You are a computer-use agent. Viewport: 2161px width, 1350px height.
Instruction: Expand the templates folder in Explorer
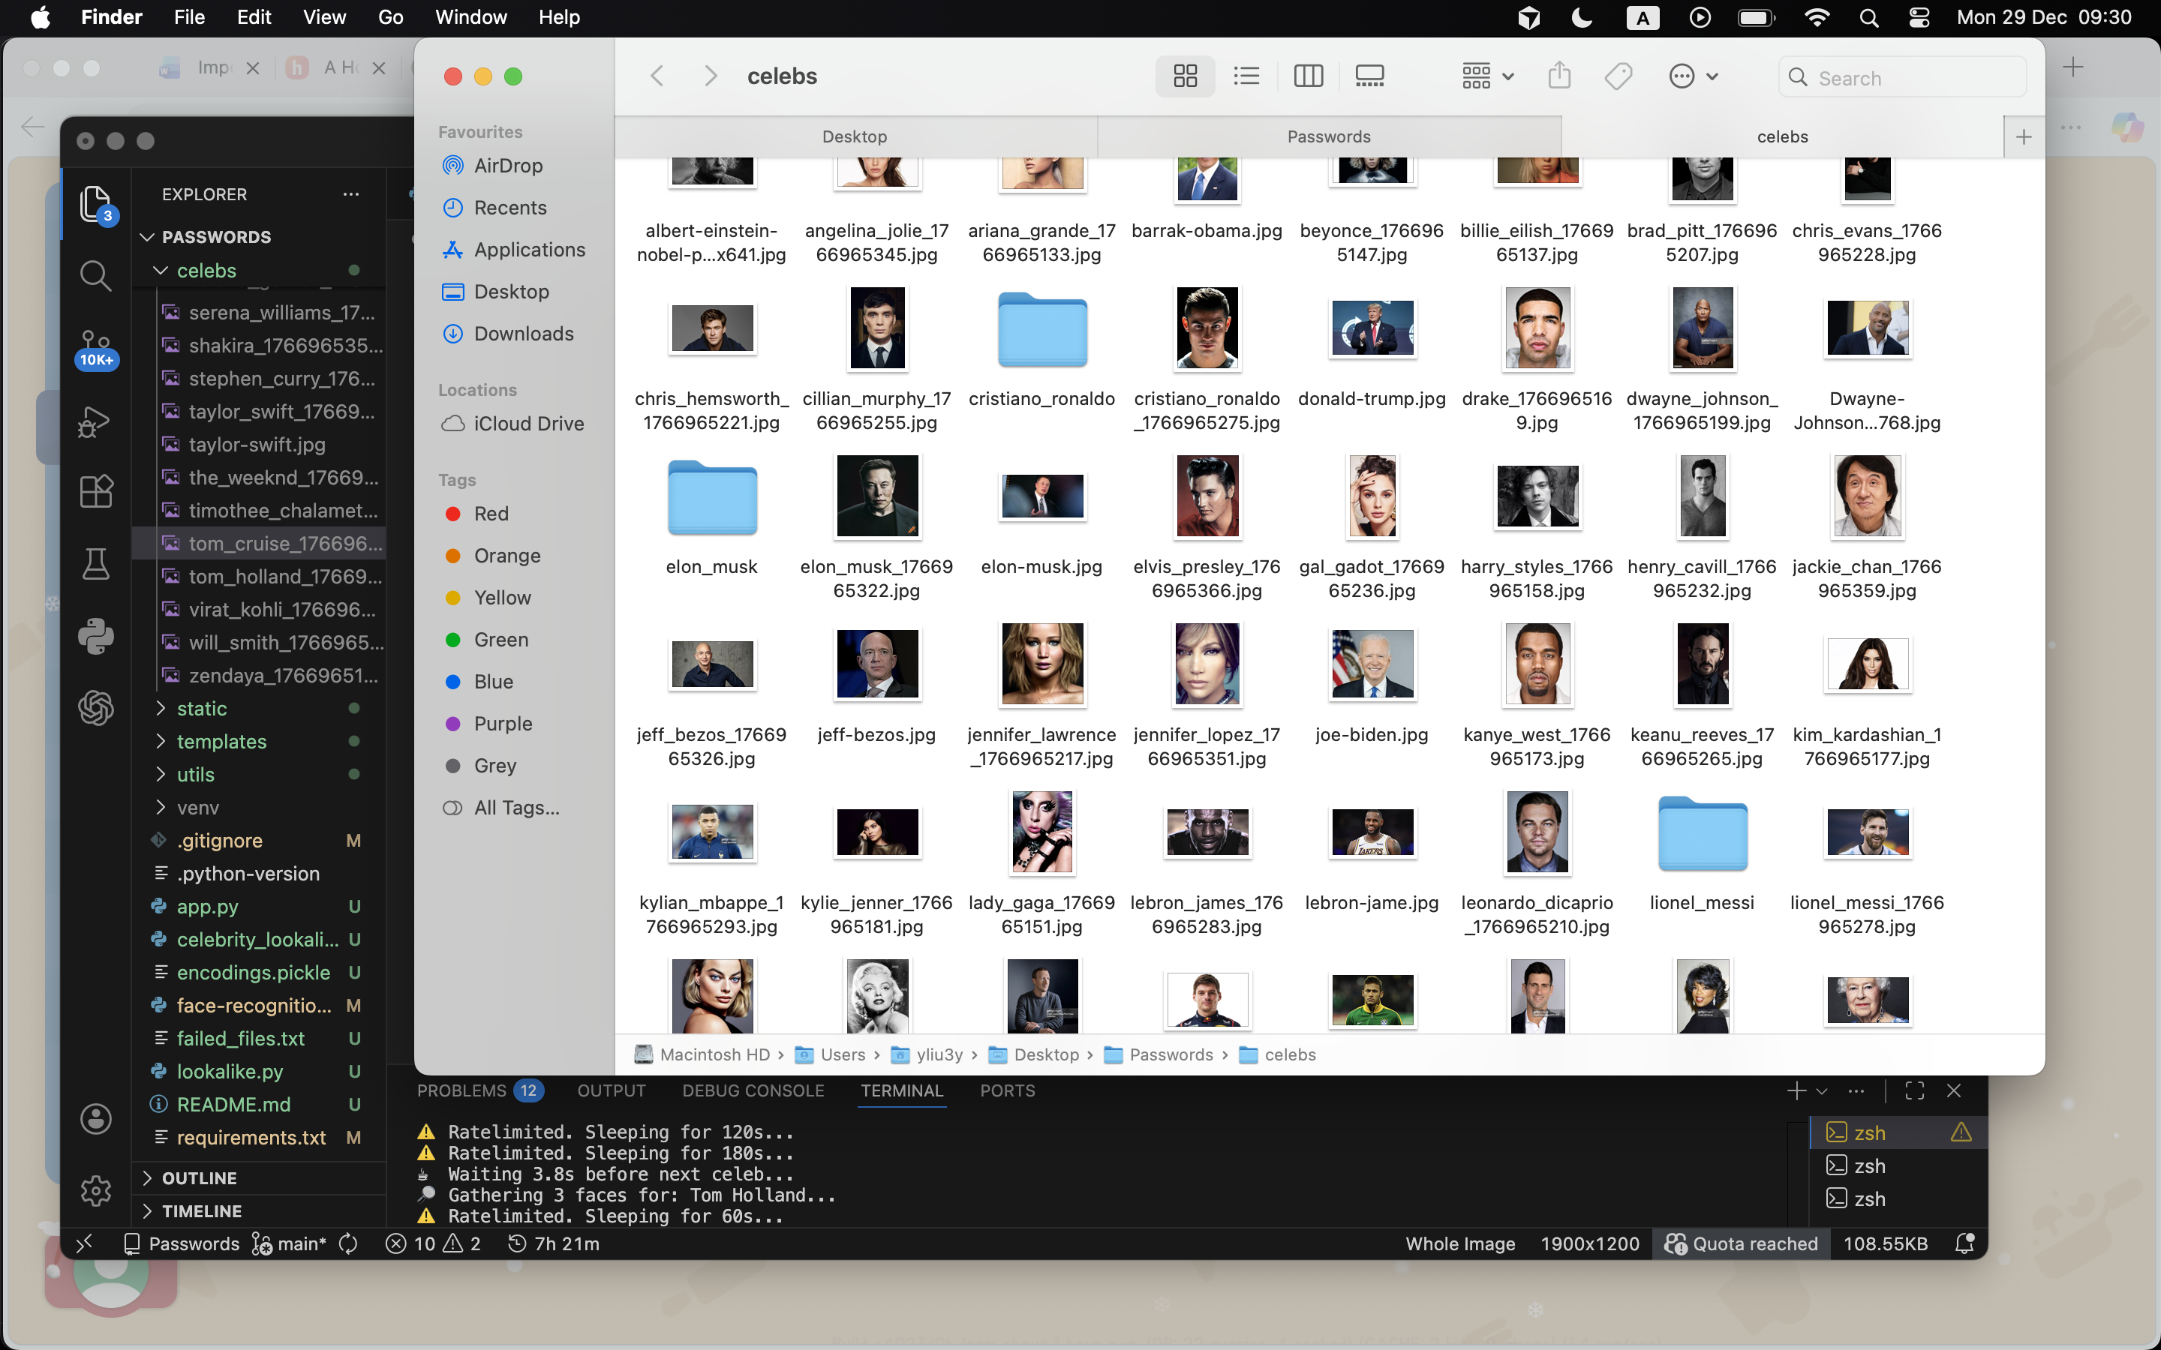coord(221,741)
